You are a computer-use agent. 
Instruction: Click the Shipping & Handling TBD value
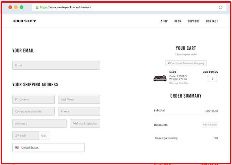(x=216, y=138)
